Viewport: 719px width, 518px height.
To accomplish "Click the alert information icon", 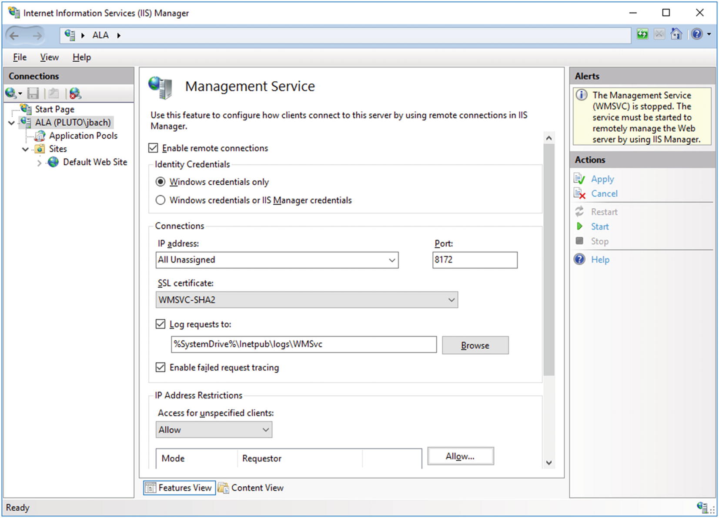I will pyautogui.click(x=582, y=95).
